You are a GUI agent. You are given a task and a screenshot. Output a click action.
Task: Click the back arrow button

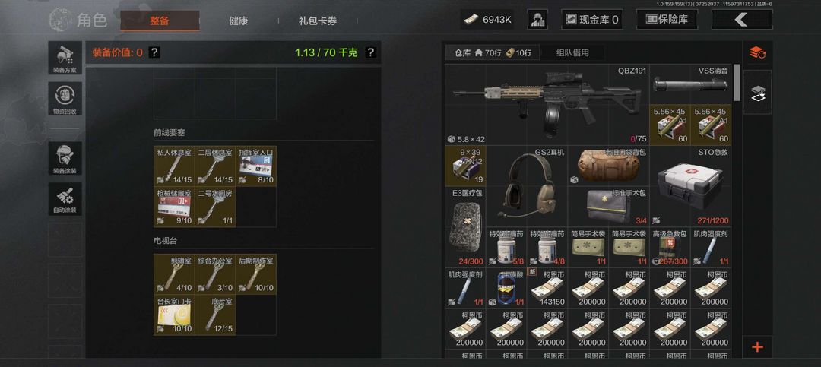pos(741,20)
